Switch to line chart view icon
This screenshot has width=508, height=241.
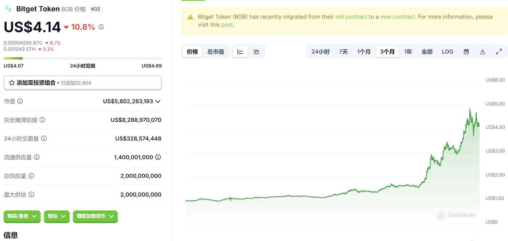pos(240,52)
